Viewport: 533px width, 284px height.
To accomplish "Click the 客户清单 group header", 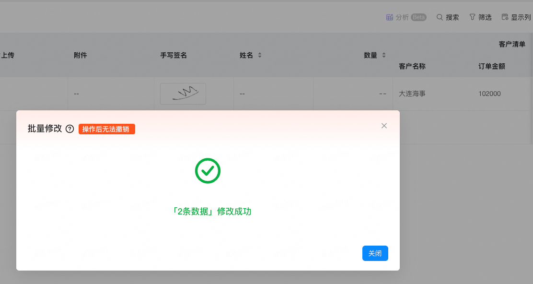I will (x=512, y=44).
